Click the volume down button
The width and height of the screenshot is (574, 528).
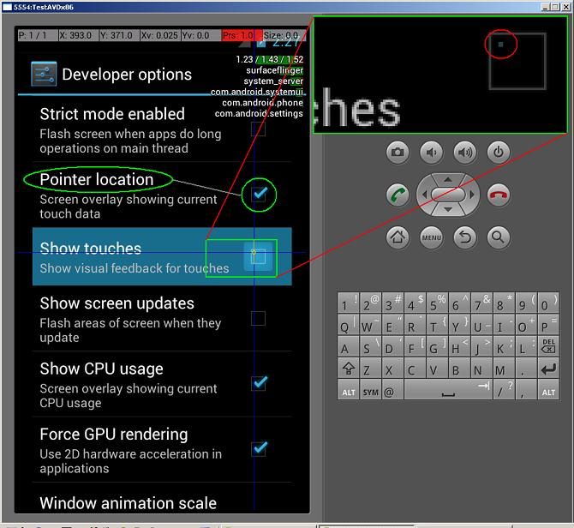[431, 153]
